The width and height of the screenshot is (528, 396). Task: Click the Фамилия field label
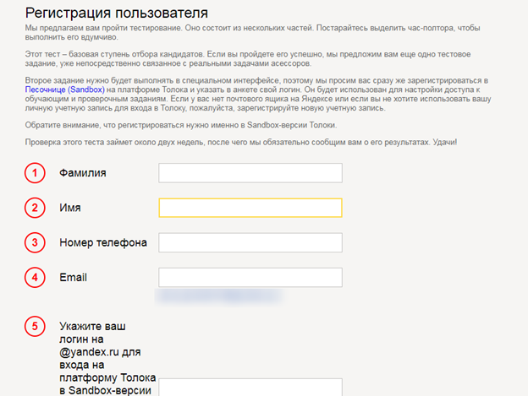click(83, 173)
